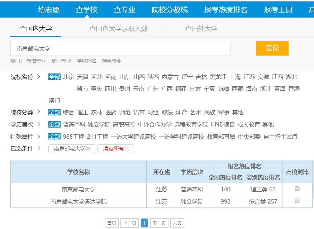
Task: Filter by 985工程 attribute
Action: coord(73,137)
